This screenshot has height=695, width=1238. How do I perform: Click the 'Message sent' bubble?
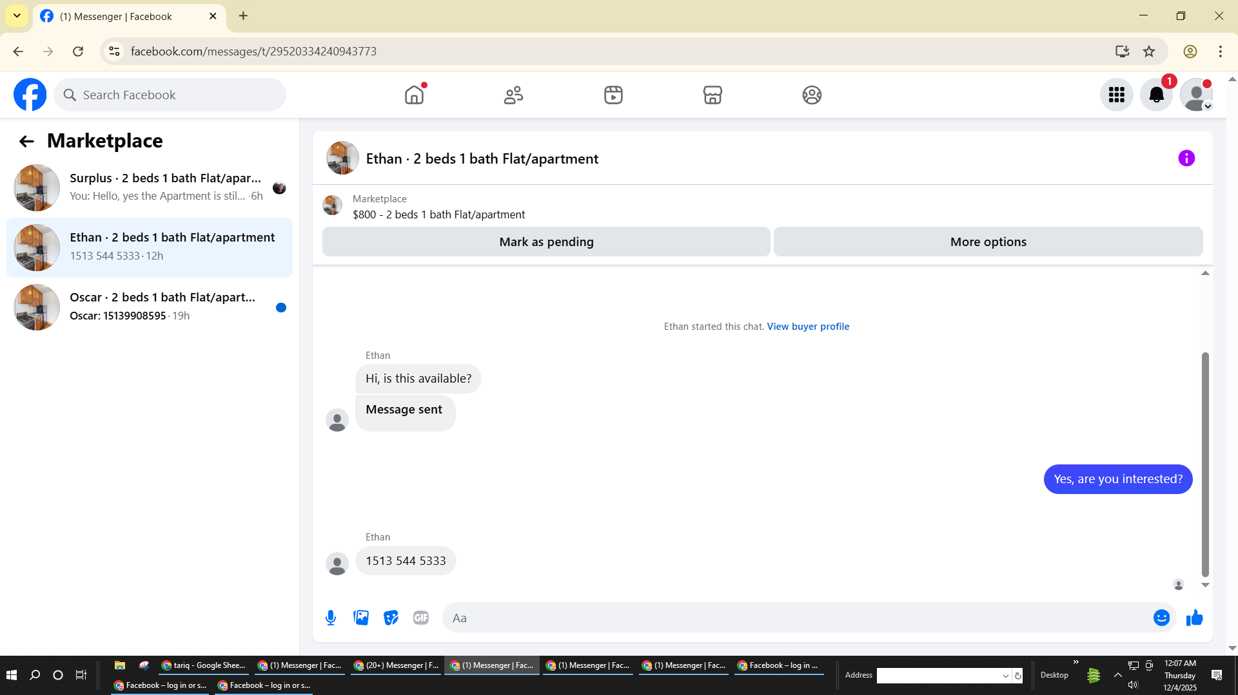click(x=404, y=412)
